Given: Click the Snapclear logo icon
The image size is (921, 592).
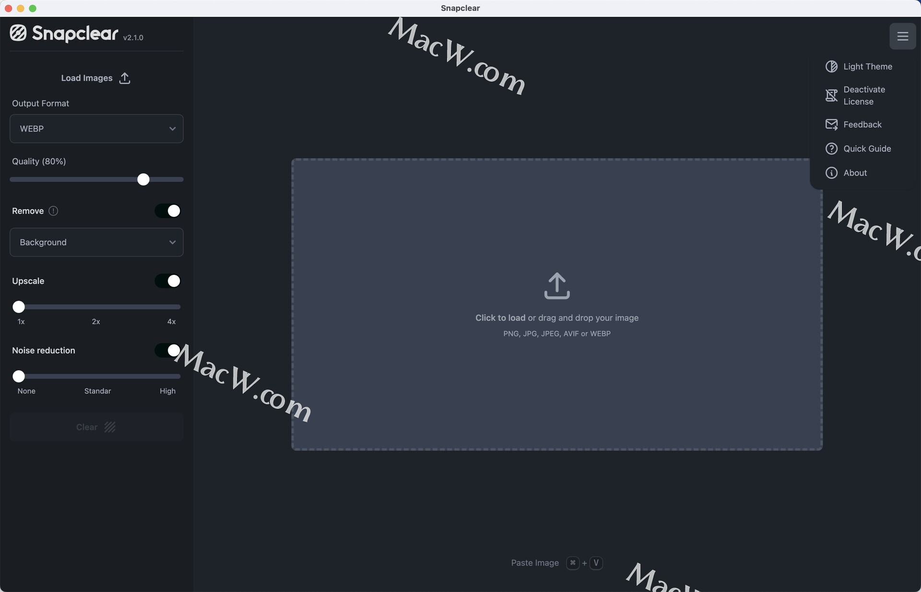Looking at the screenshot, I should [18, 33].
